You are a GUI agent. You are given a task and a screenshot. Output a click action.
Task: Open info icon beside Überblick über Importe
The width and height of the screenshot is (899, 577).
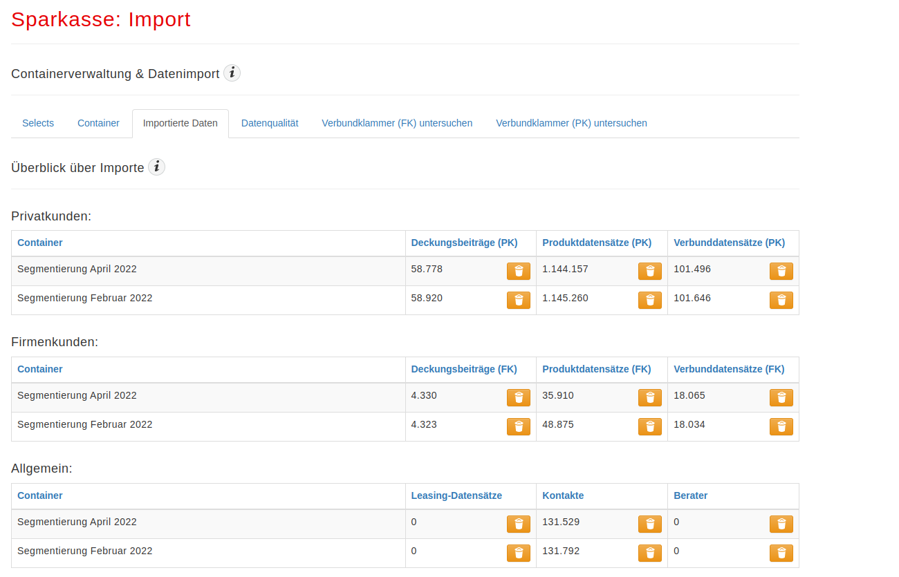157,167
